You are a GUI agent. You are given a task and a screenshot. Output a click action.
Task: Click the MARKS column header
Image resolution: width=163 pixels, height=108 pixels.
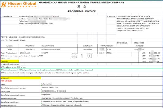[10, 46]
